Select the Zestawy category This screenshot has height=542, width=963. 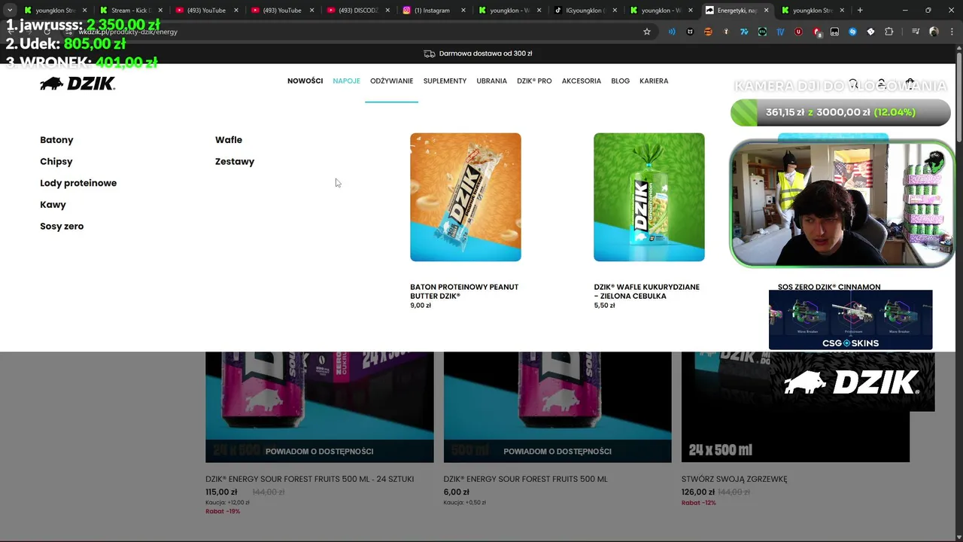click(235, 161)
